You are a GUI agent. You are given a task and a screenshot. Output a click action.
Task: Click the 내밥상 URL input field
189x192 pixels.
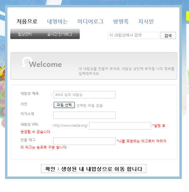pos(120,126)
